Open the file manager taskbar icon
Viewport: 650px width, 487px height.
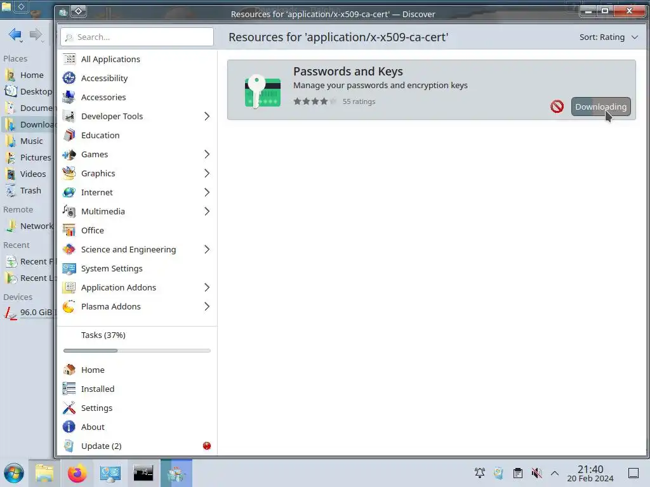coord(44,473)
